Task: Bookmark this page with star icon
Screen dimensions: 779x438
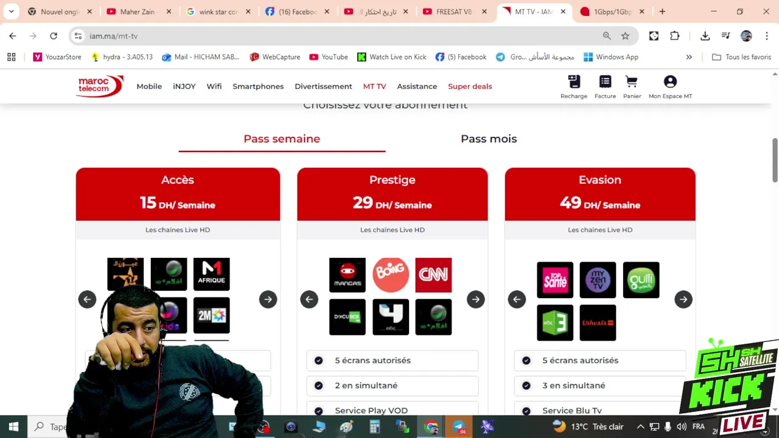Action: point(625,36)
